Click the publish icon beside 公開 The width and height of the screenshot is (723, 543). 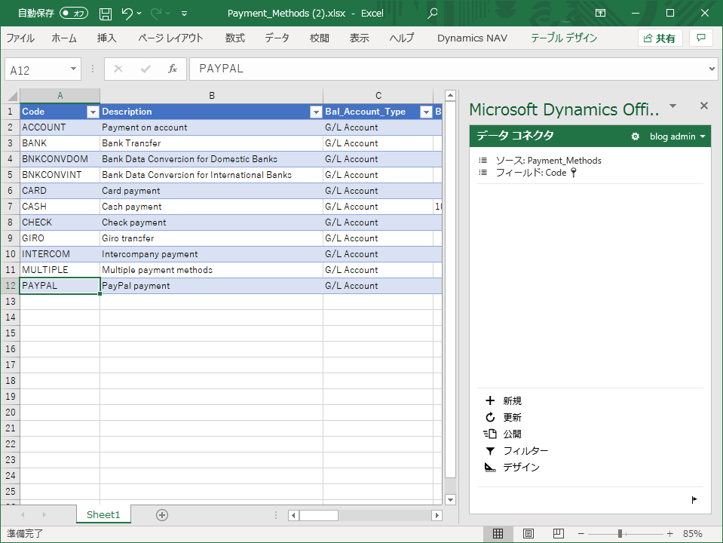[x=490, y=434]
